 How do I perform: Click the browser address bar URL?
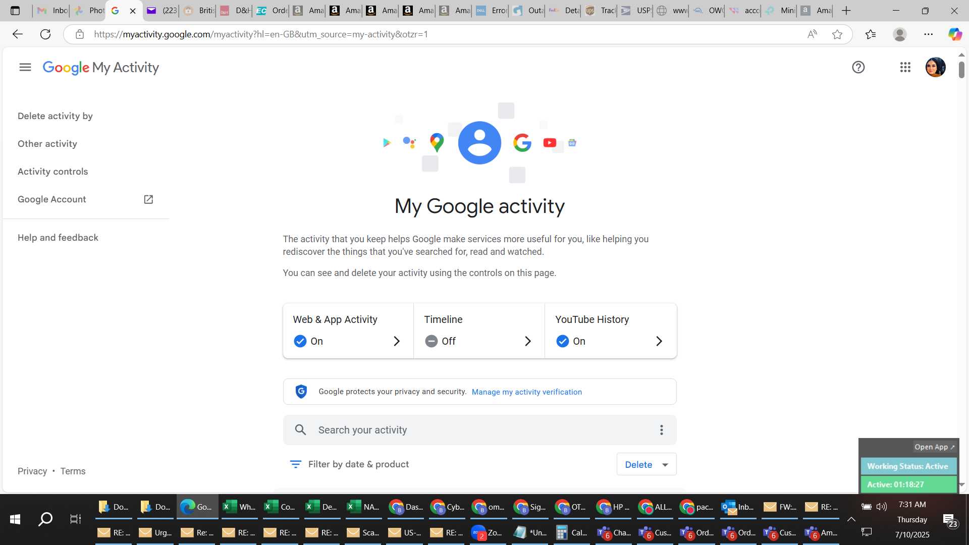260,34
